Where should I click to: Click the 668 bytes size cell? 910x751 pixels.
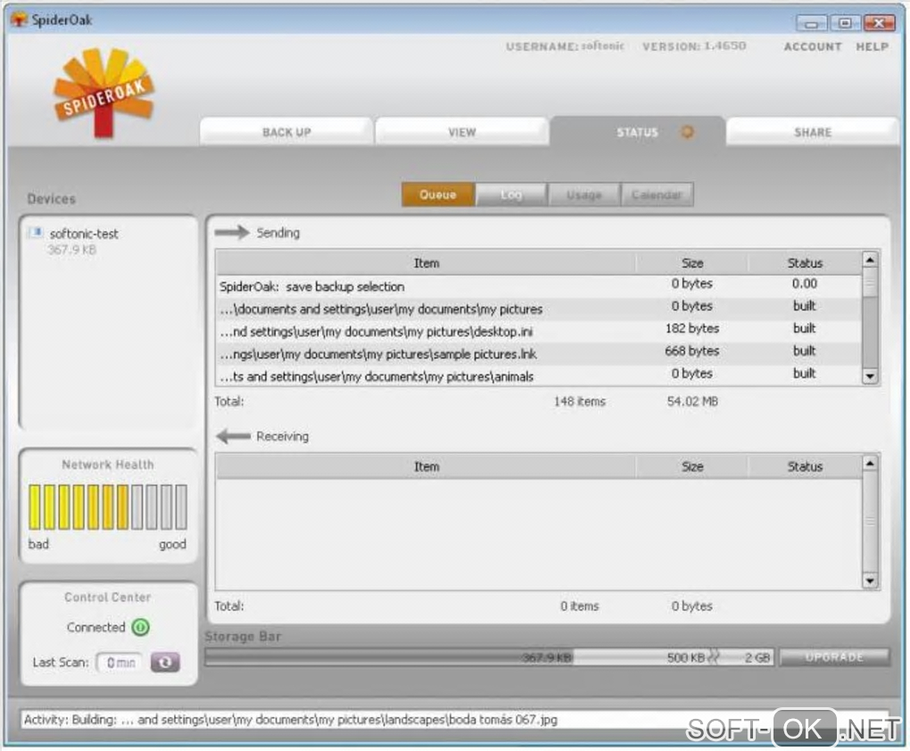[x=691, y=351]
